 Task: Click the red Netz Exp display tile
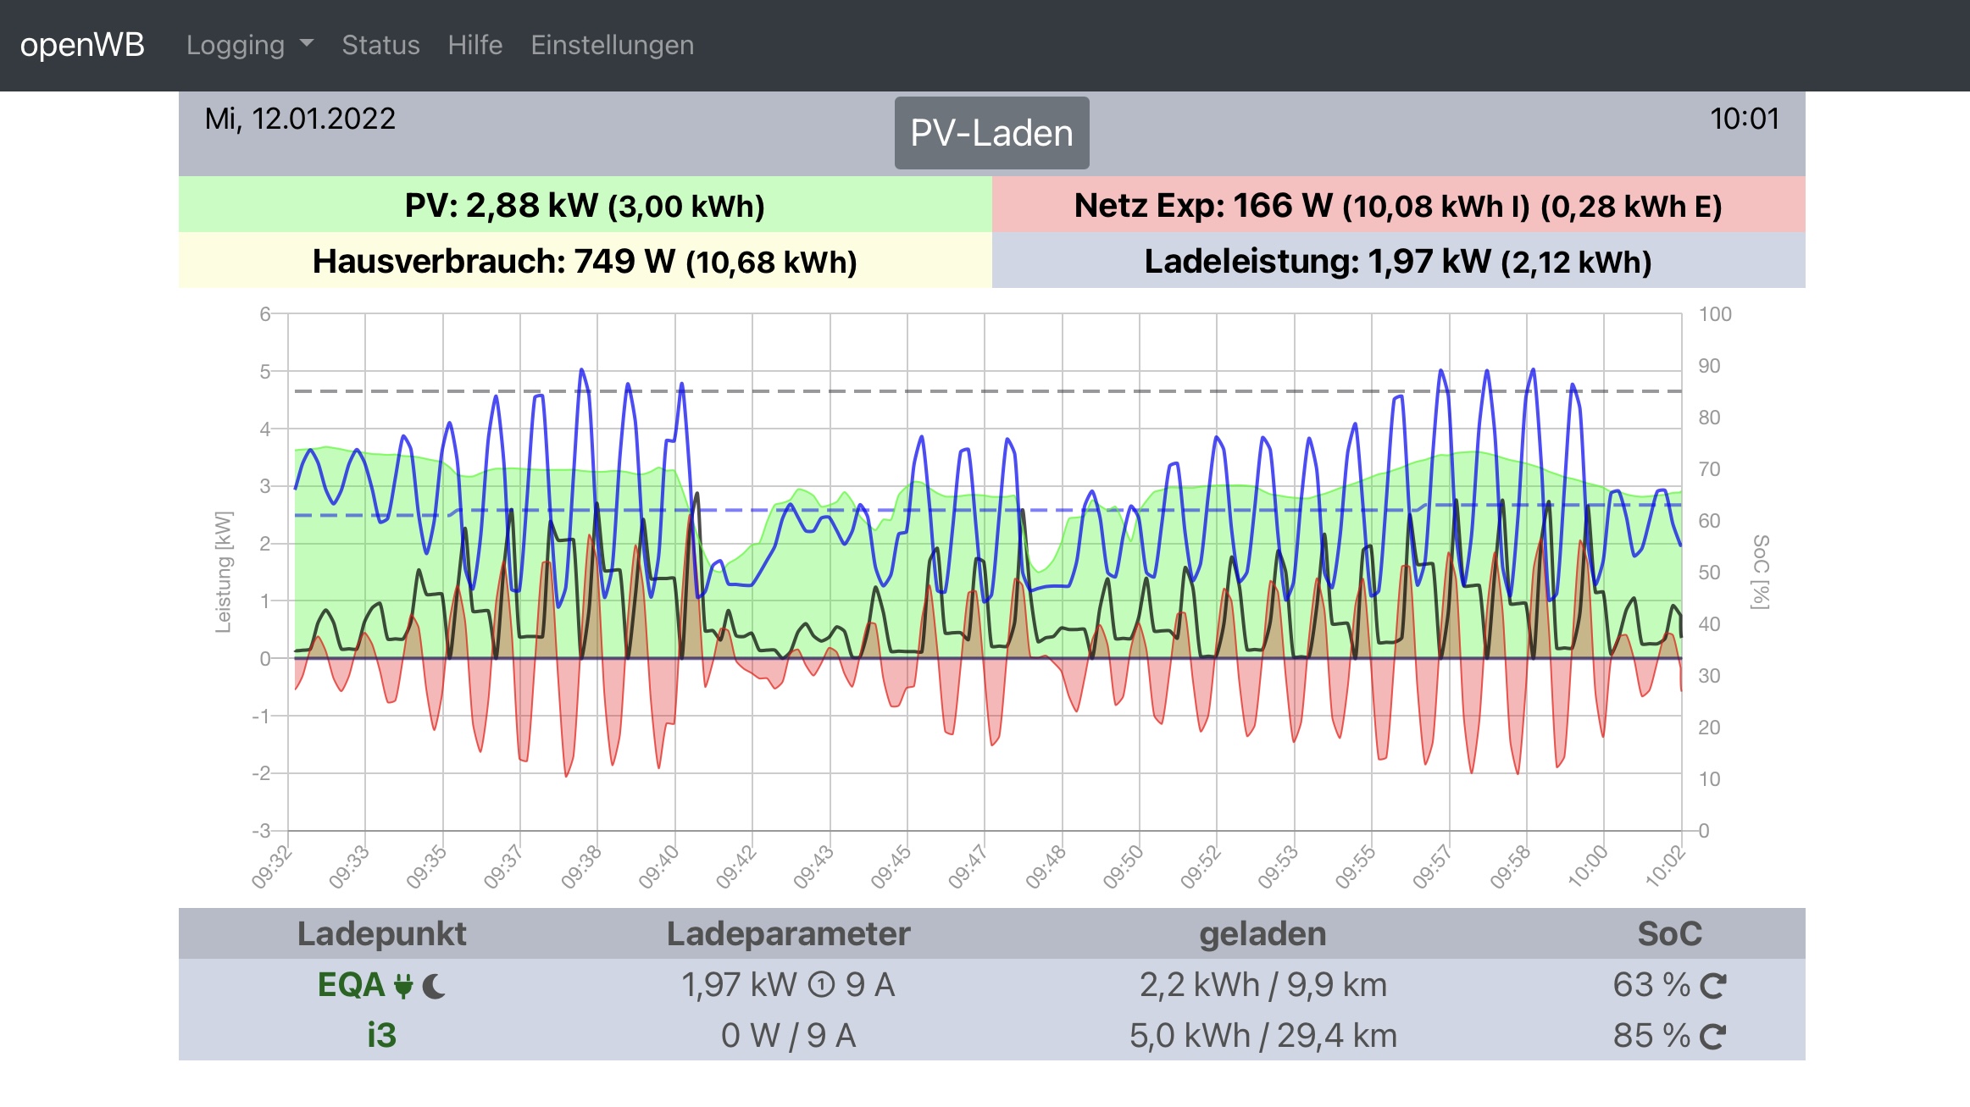pos(1398,205)
